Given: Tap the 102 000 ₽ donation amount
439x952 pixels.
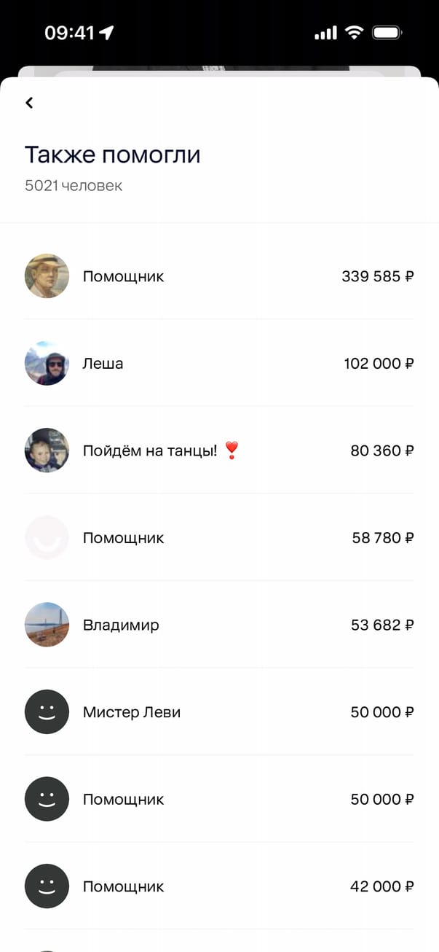Looking at the screenshot, I should click(x=379, y=363).
